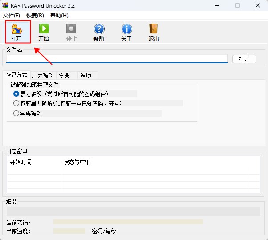Click the 打开 button beside file name field
This screenshot has height=240, width=268.
(x=244, y=59)
